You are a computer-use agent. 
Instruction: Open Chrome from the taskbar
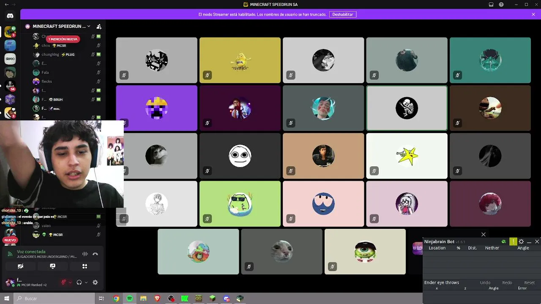click(x=116, y=299)
